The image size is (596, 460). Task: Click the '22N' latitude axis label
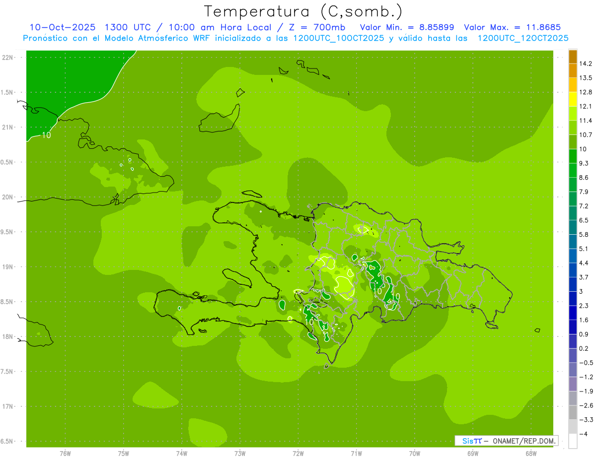(8, 58)
